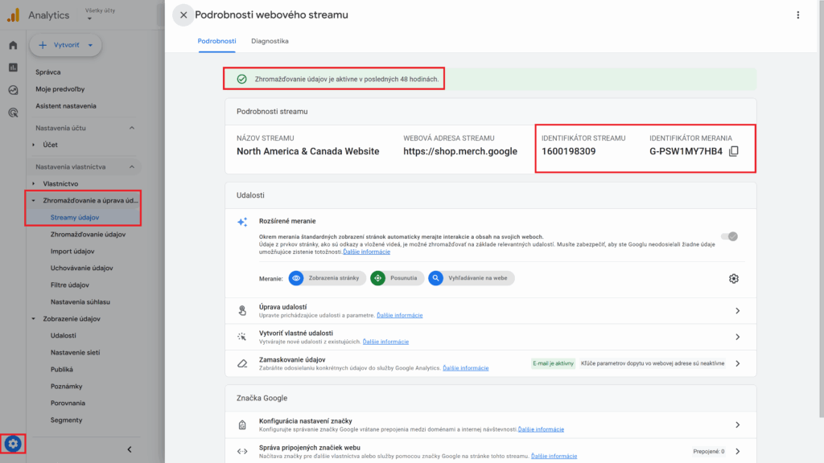Open Segmenty menu item
This screenshot has height=463, width=824.
point(66,420)
